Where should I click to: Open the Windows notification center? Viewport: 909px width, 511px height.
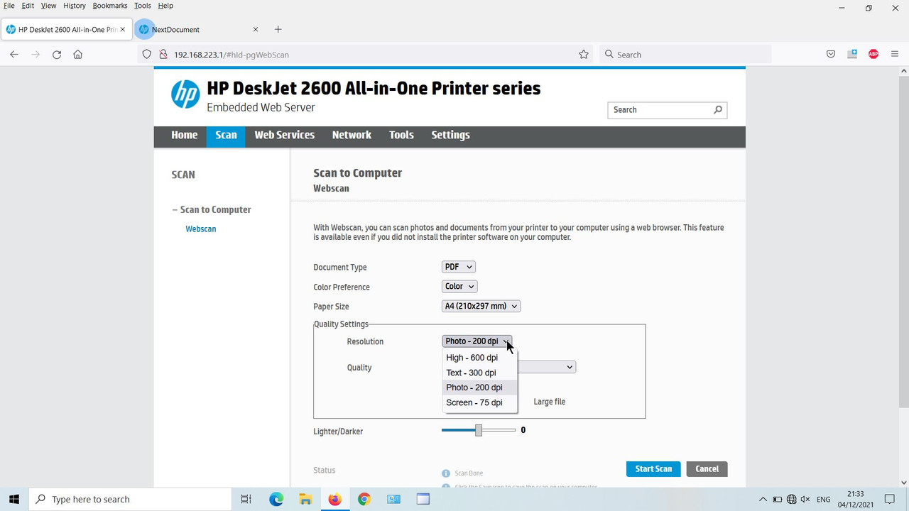coord(889,499)
